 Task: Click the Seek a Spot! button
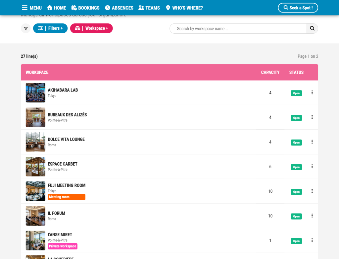tap(298, 8)
